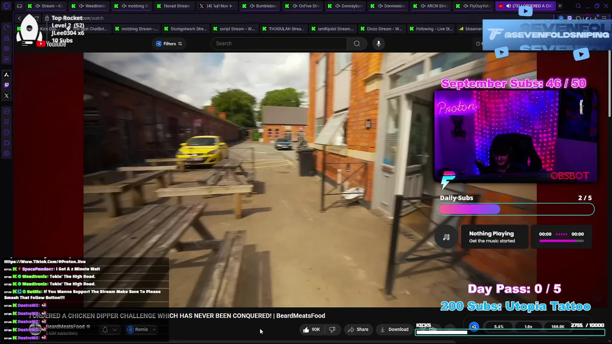Click the music note icon in Nothing Playing widget
The width and height of the screenshot is (612, 344).
[446, 237]
